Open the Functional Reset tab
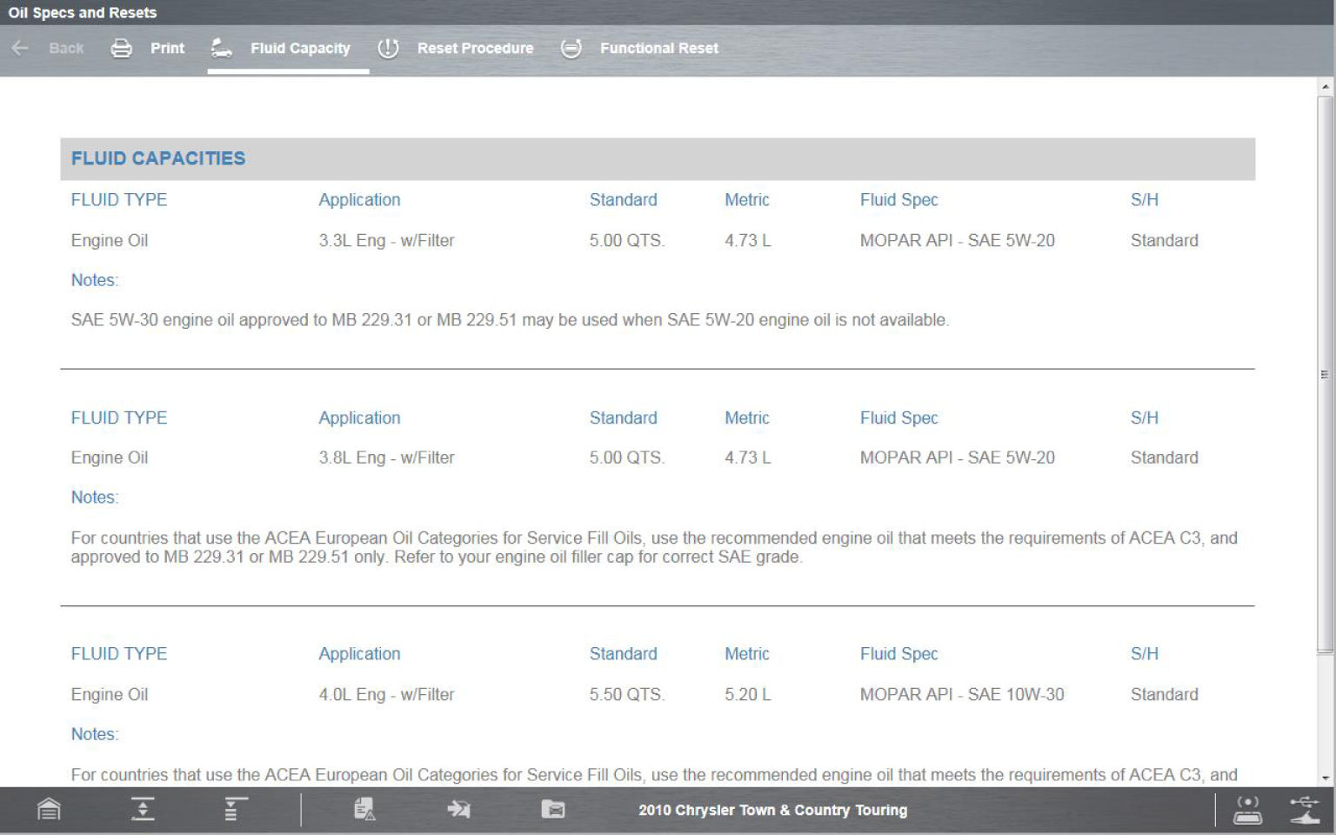1336x835 pixels. 658,49
